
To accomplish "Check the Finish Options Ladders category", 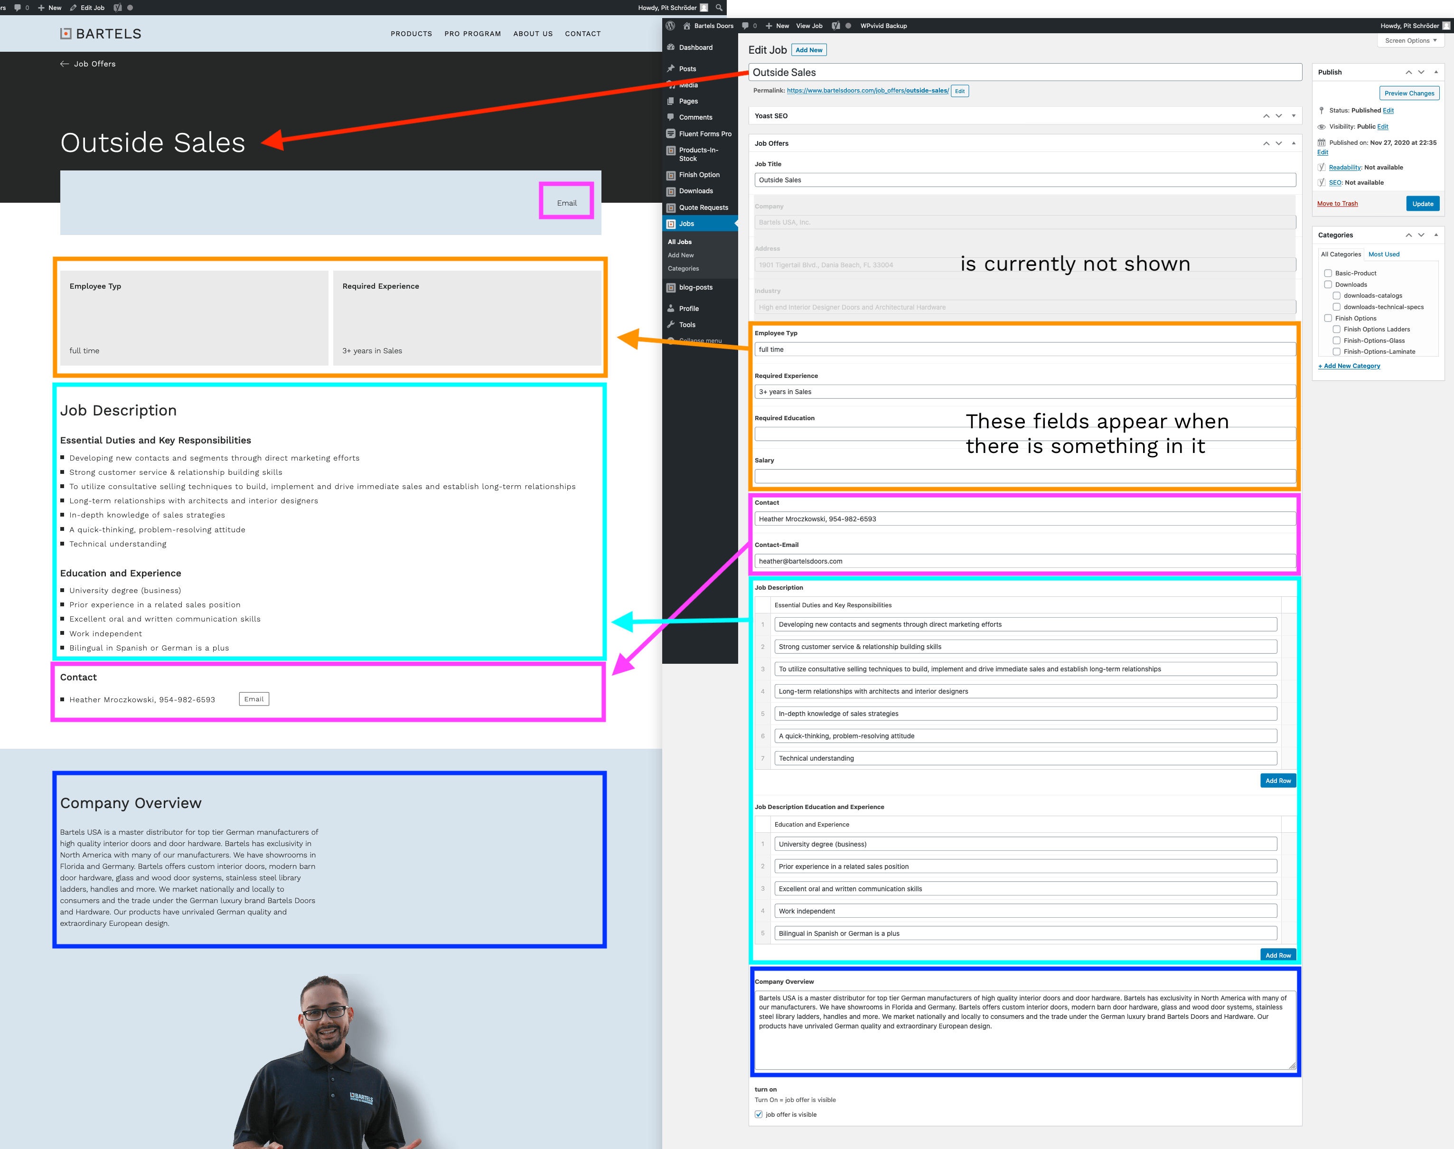I will tap(1336, 329).
